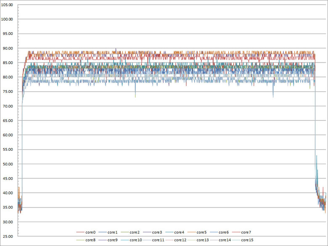The height and width of the screenshot is (246, 328).
Task: Click the 50.00 axis label
Action: pyautogui.click(x=8, y=164)
